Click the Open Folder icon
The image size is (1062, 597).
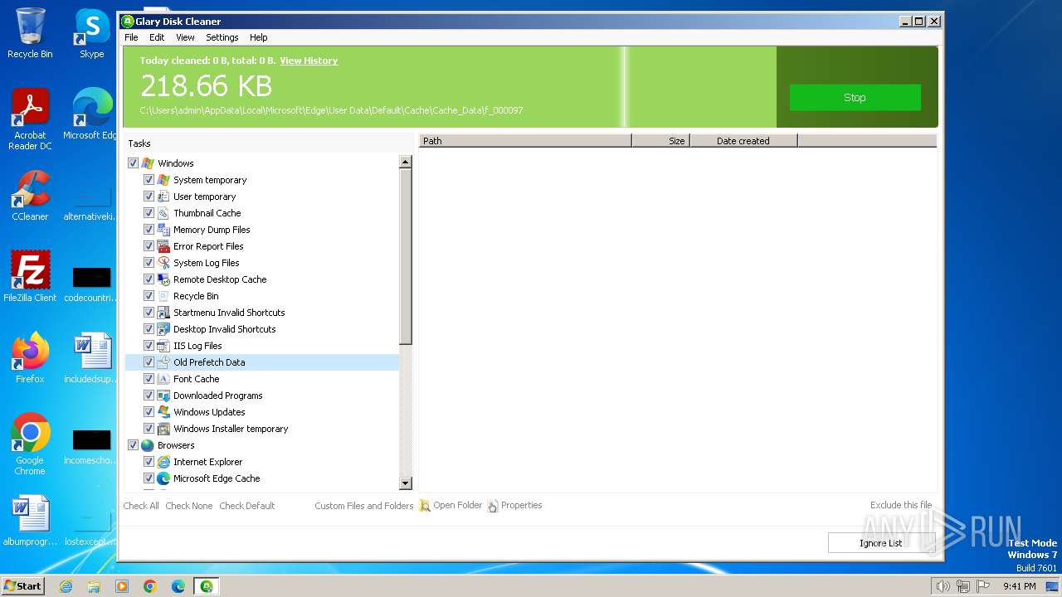425,506
